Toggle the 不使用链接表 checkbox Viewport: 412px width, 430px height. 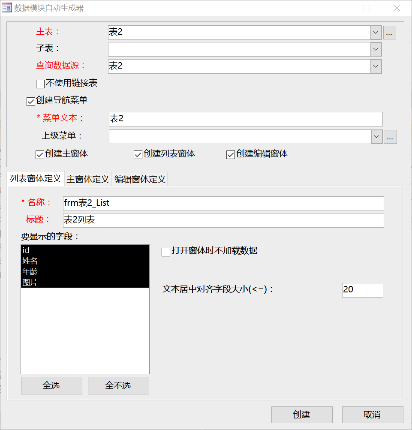40,84
